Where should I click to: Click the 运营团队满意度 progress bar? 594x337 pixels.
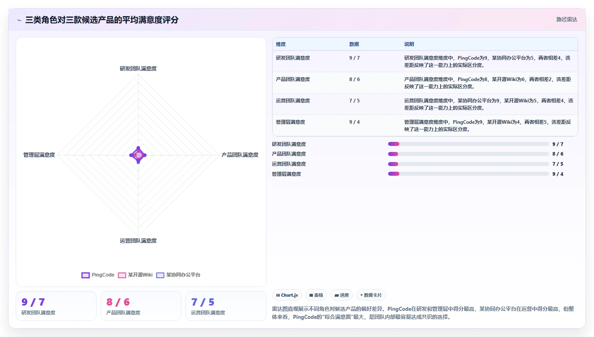(x=468, y=164)
